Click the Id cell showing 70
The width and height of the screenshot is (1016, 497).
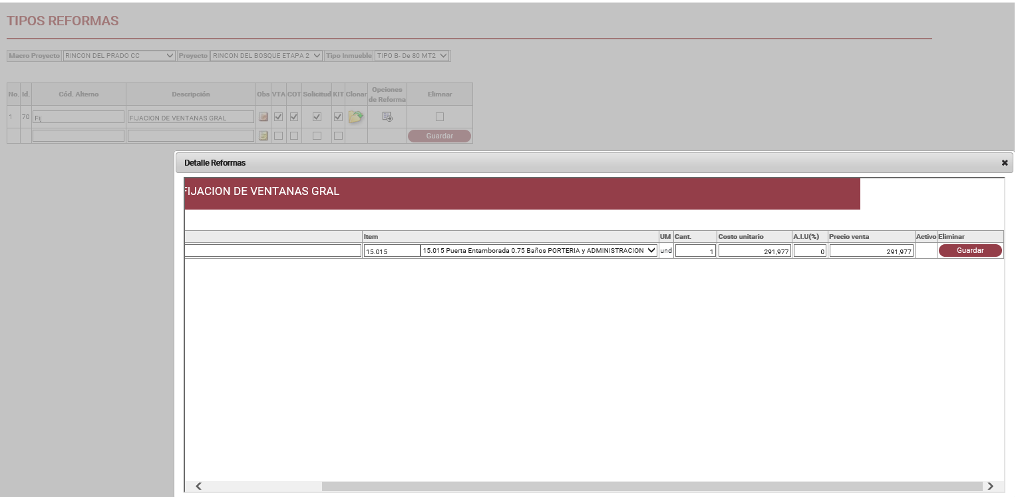(26, 117)
